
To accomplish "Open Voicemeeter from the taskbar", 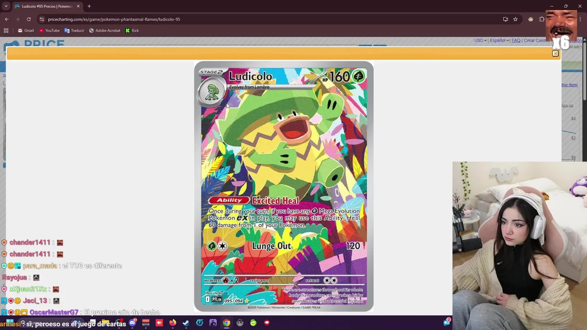I will (x=146, y=323).
